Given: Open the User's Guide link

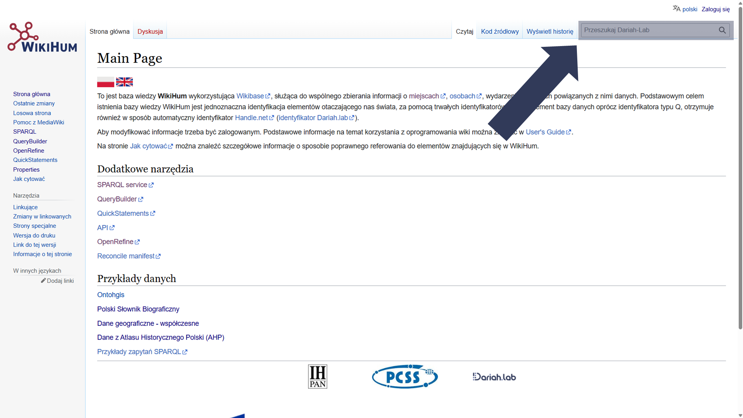Looking at the screenshot, I should tap(545, 132).
